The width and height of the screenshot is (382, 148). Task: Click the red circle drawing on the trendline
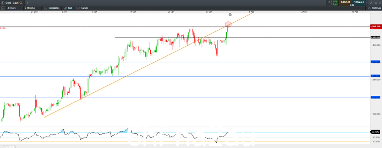pos(228,24)
